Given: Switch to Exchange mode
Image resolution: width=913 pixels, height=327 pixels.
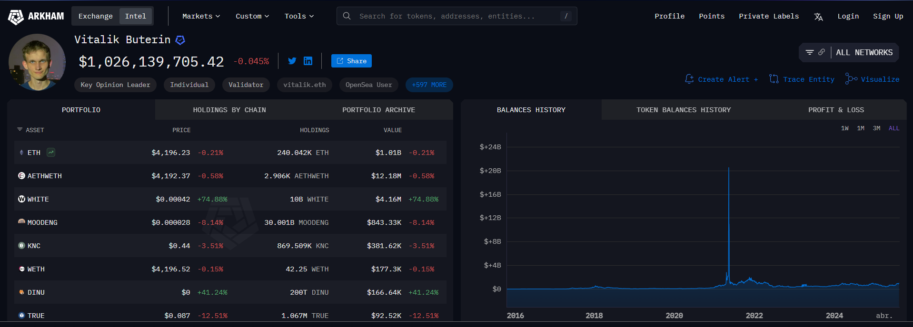Looking at the screenshot, I should click(96, 16).
